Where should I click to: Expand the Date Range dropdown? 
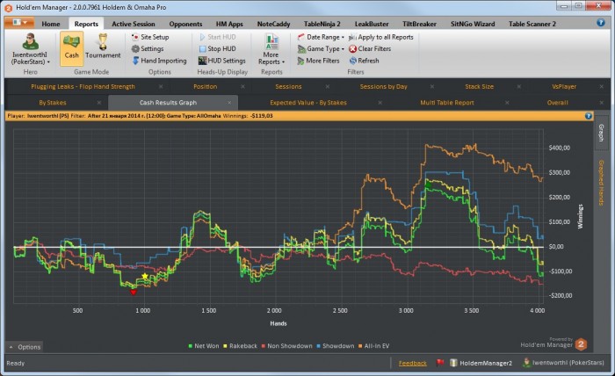pos(321,38)
